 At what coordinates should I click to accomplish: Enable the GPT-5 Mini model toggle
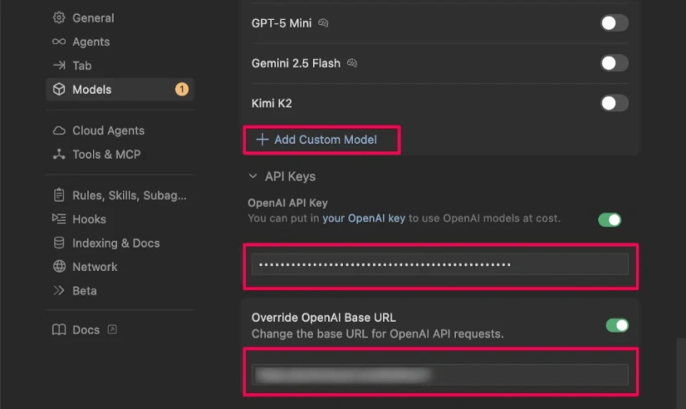(614, 23)
